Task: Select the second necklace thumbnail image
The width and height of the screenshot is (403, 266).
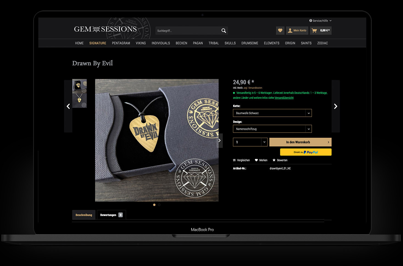Action: click(x=79, y=101)
